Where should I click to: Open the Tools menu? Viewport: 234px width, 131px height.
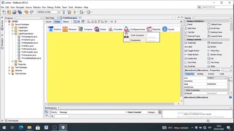click(71, 7)
